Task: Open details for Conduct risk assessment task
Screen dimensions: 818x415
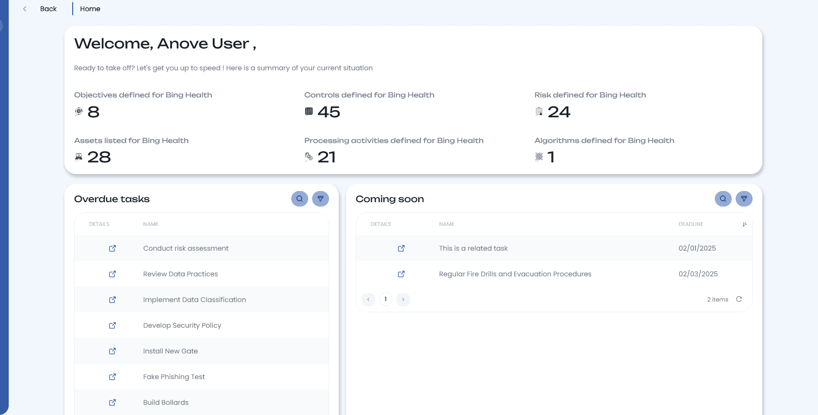Action: [x=112, y=248]
